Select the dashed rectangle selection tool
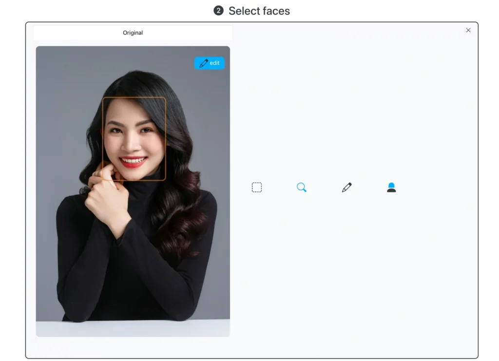 point(257,188)
